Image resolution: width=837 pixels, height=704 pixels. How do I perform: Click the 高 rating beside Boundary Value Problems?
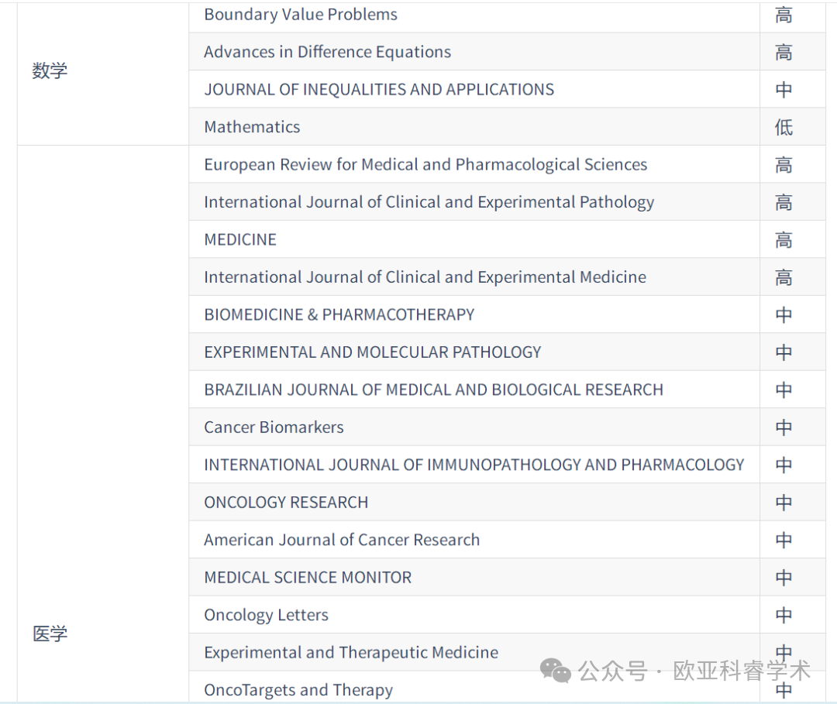click(784, 15)
